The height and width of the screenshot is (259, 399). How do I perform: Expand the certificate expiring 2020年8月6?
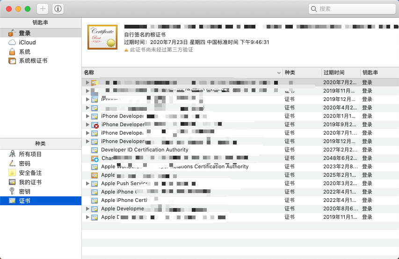pos(87,209)
